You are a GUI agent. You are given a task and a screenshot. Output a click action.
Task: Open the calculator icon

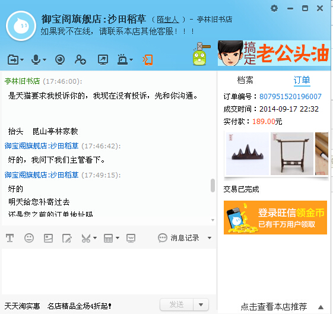pos(108,238)
